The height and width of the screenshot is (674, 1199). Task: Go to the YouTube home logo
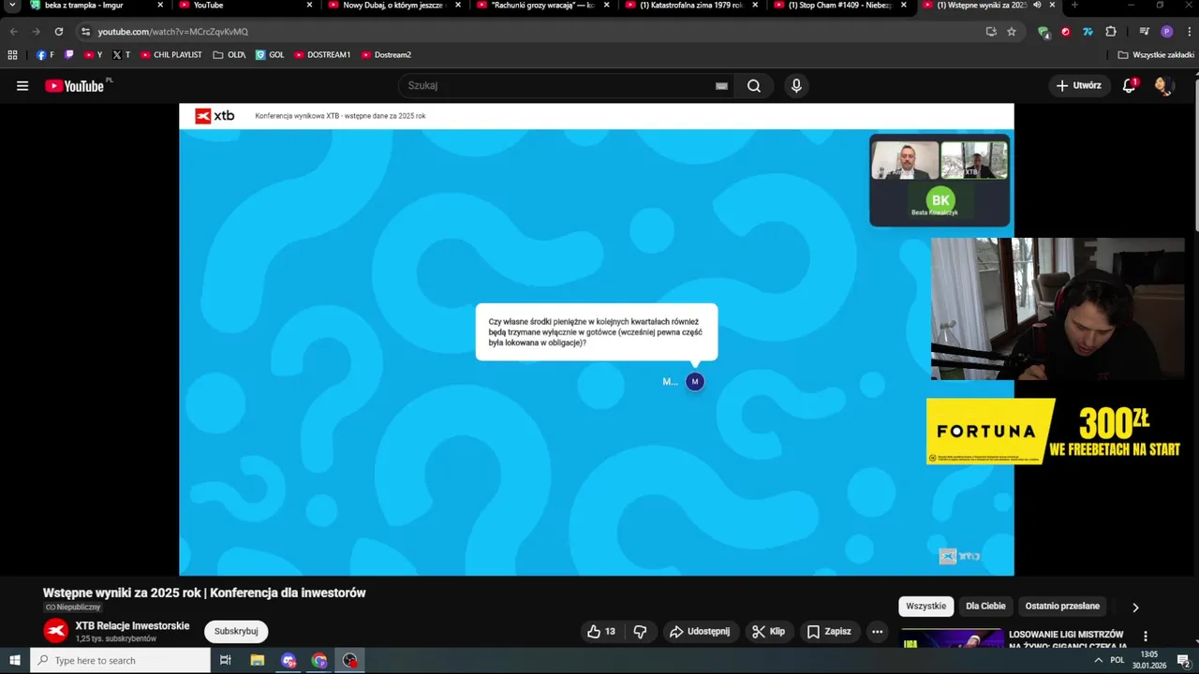[75, 86]
